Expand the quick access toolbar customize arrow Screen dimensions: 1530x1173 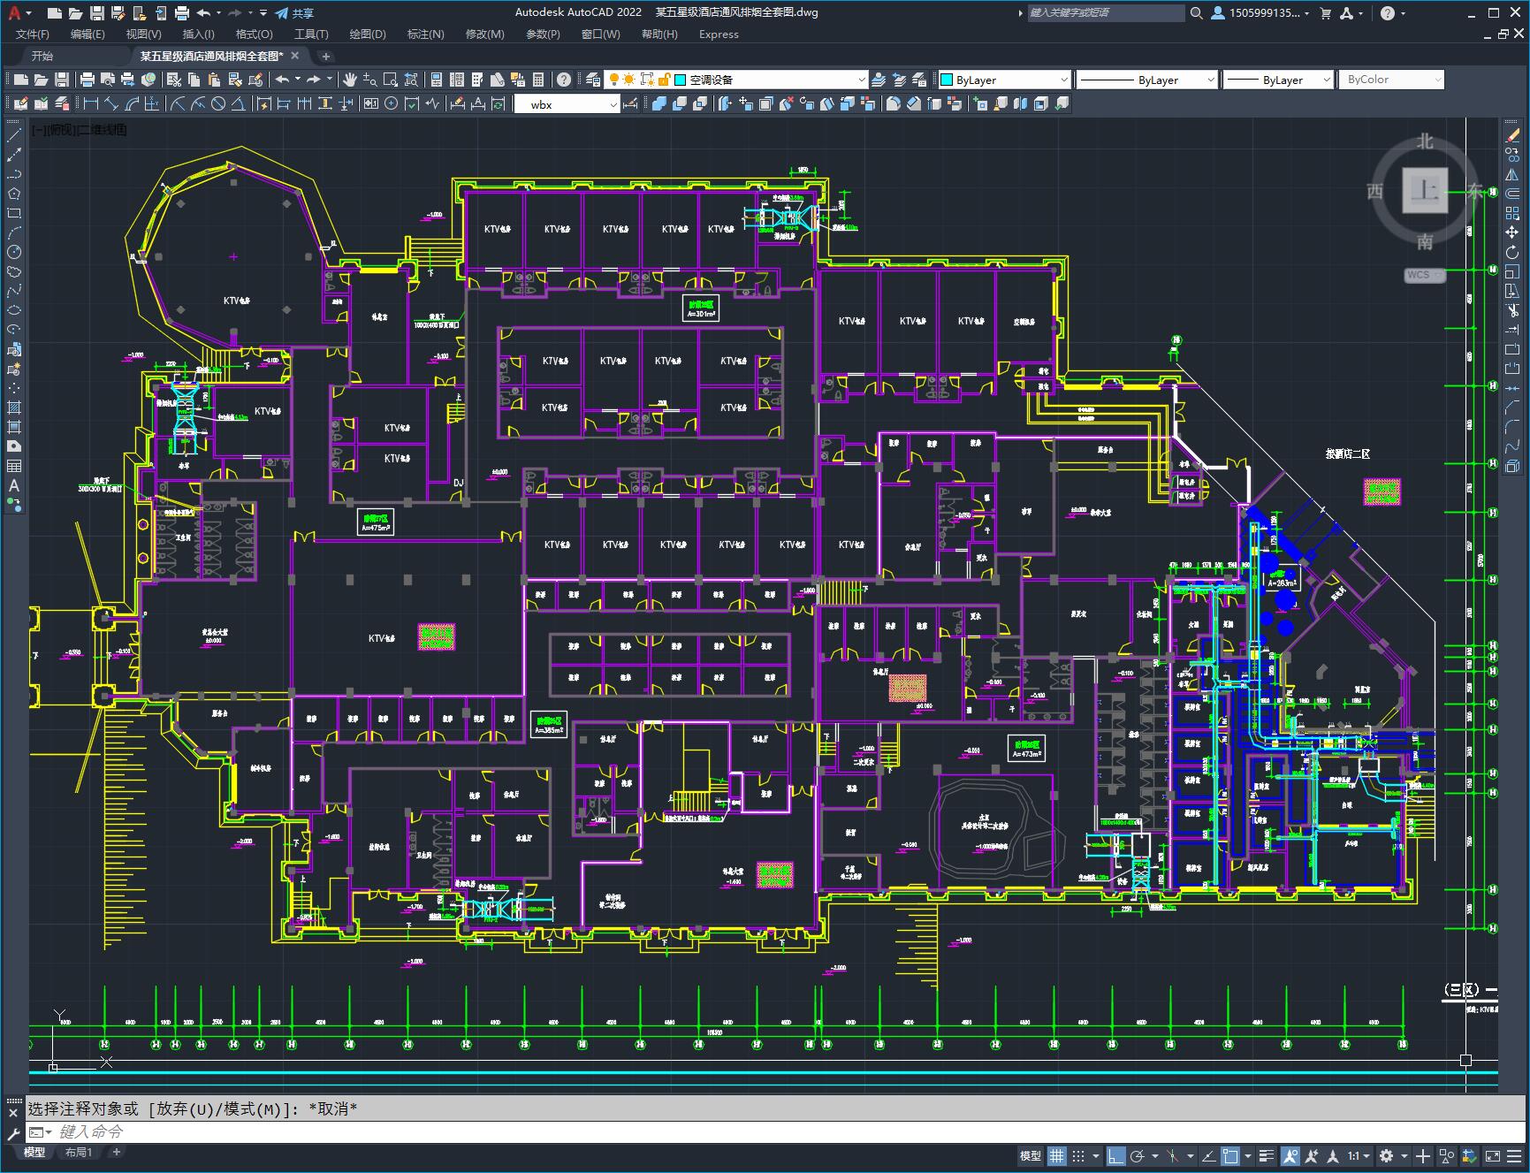(263, 13)
